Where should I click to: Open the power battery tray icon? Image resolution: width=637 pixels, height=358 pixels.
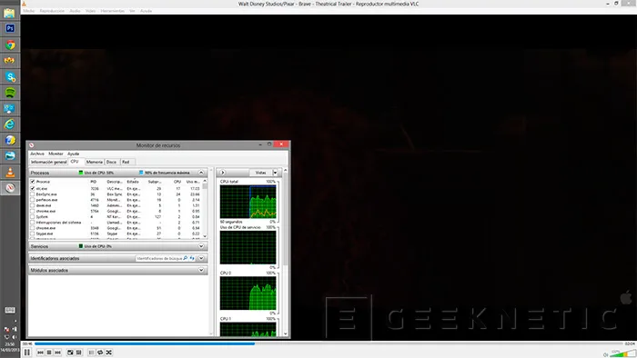click(x=15, y=329)
